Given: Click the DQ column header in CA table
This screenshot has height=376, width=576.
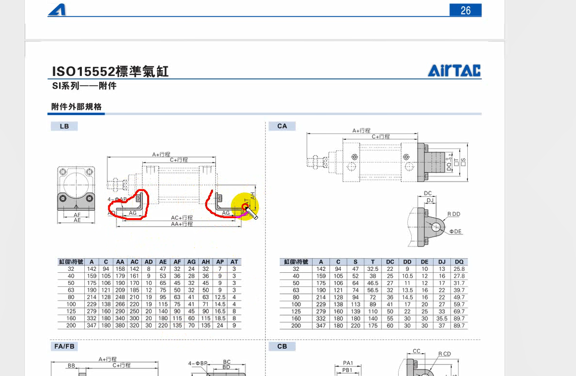Looking at the screenshot, I should (459, 262).
